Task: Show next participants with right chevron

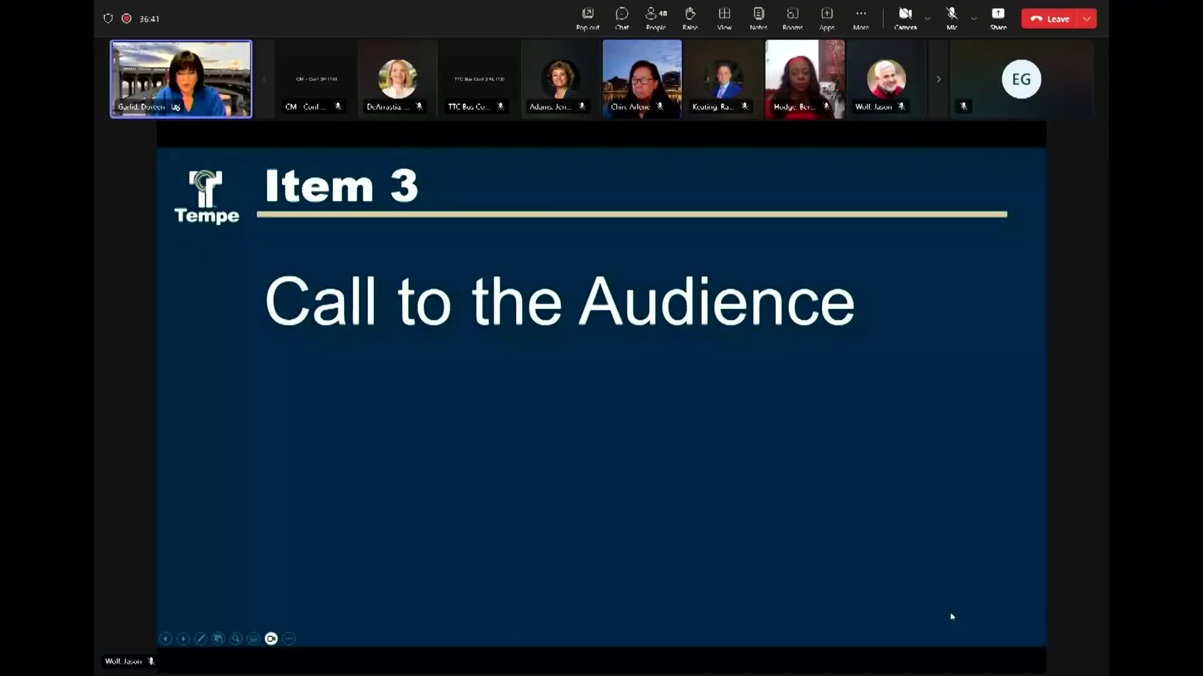Action: click(939, 79)
